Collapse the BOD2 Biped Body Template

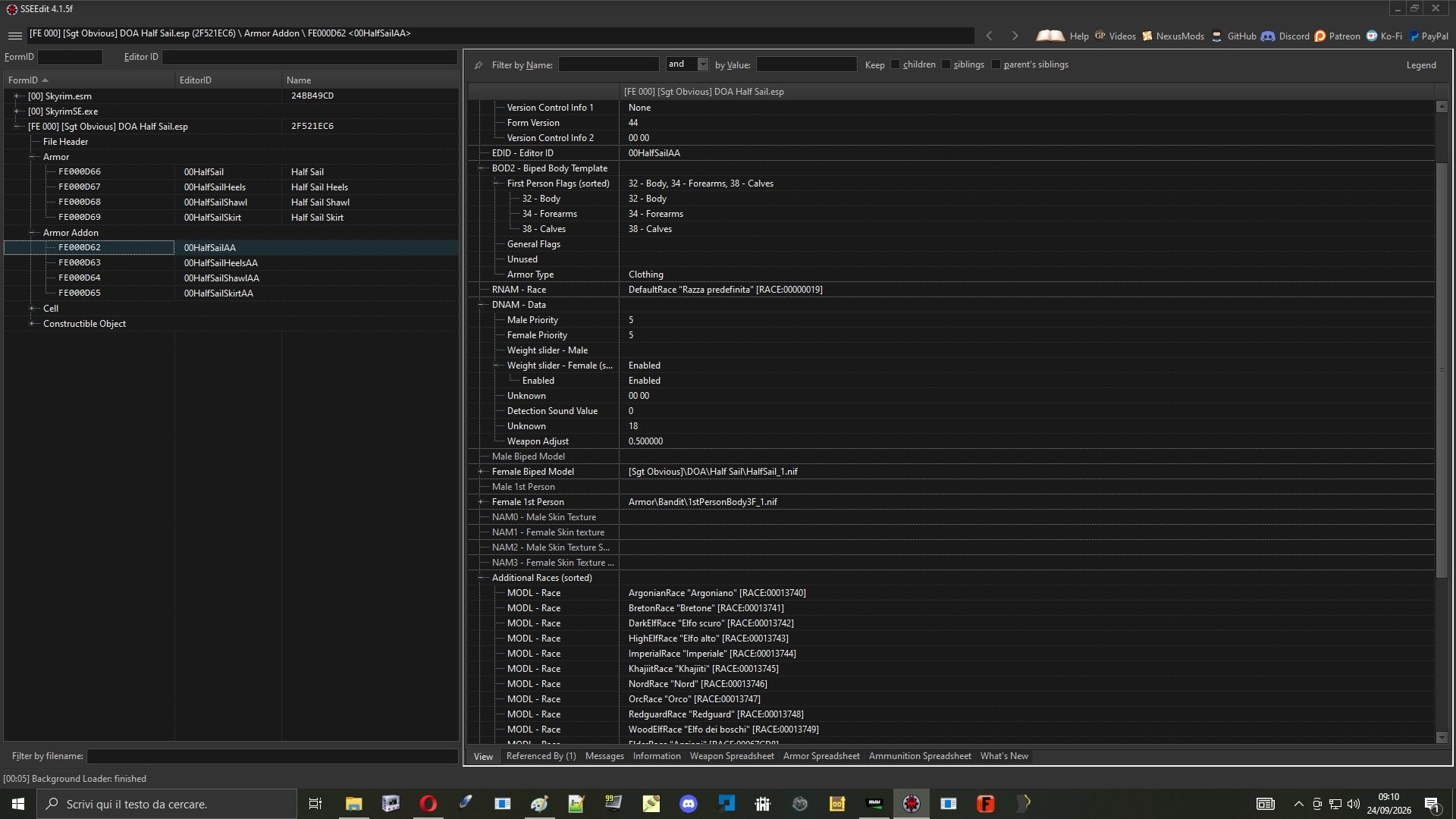[481, 168]
